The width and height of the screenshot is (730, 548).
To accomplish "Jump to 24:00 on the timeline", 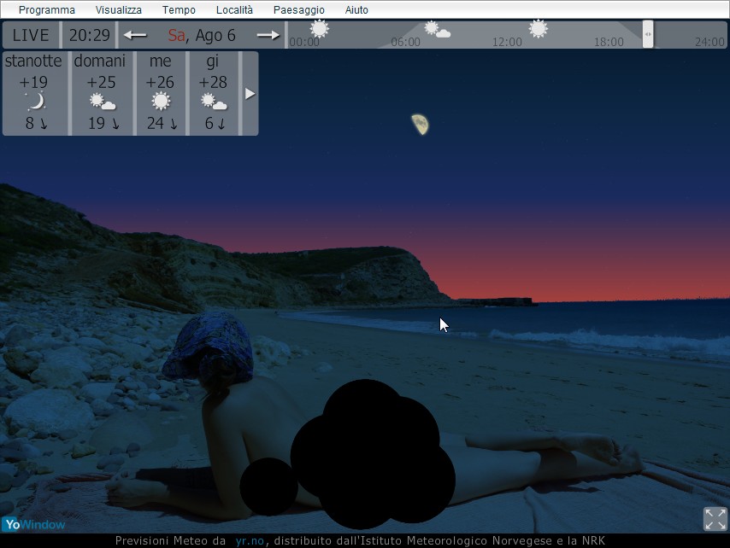I will (709, 42).
